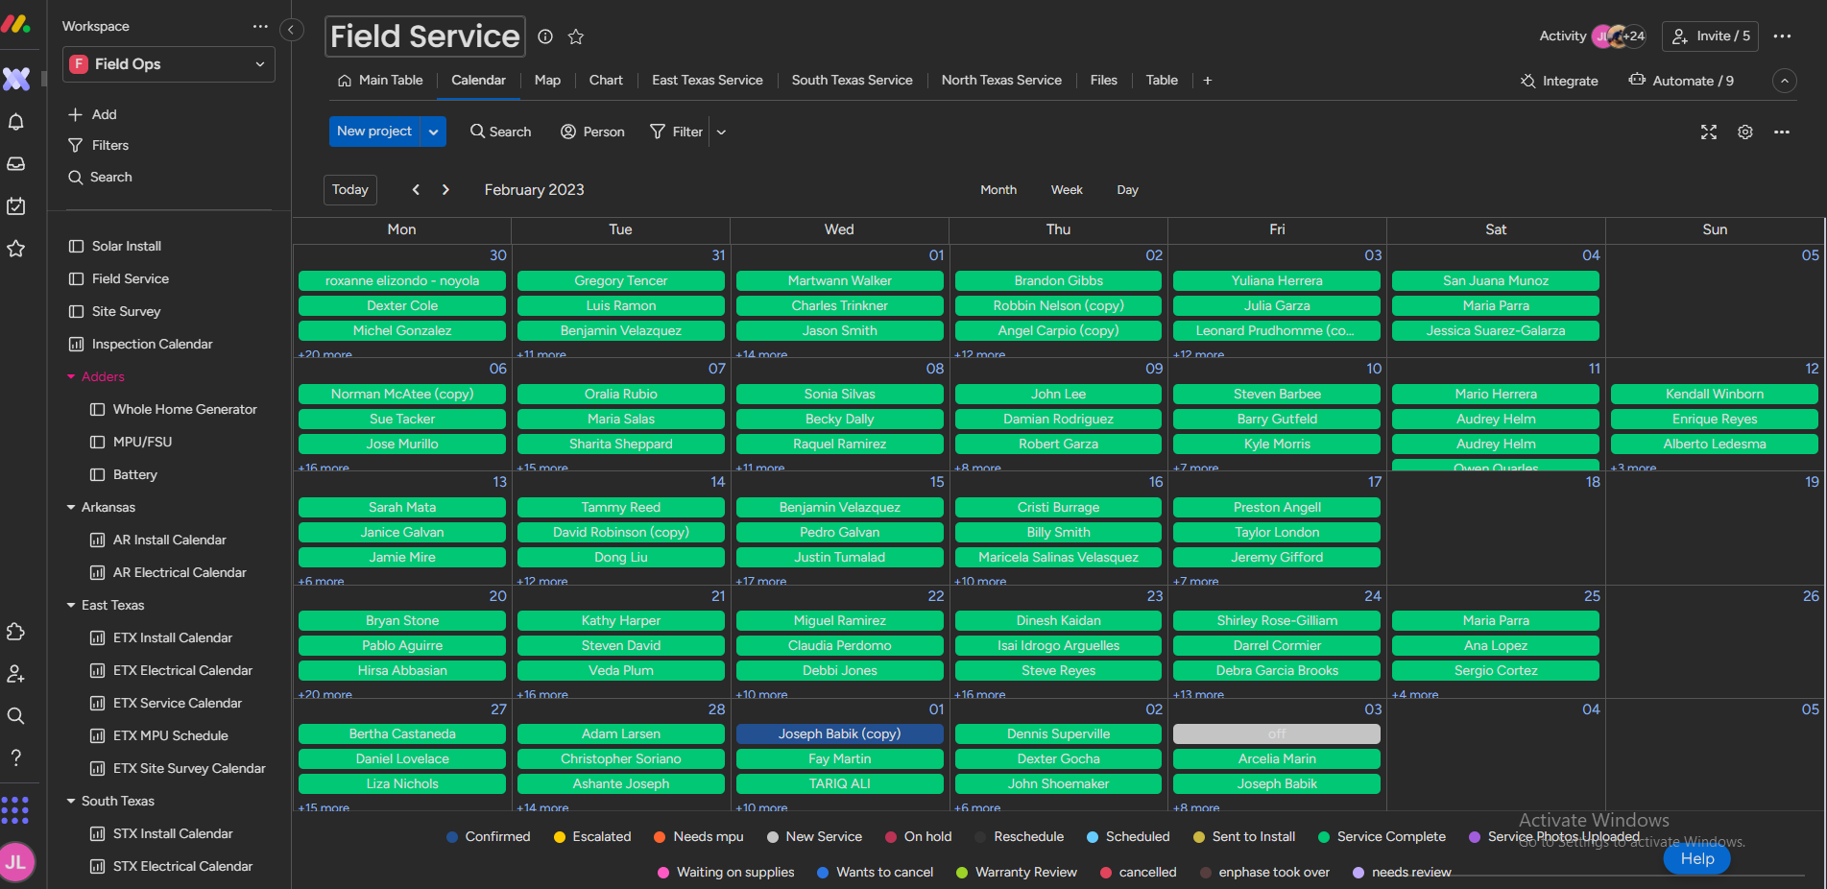1827x889 pixels.
Task: Click the blue Help button
Action: point(1697,859)
